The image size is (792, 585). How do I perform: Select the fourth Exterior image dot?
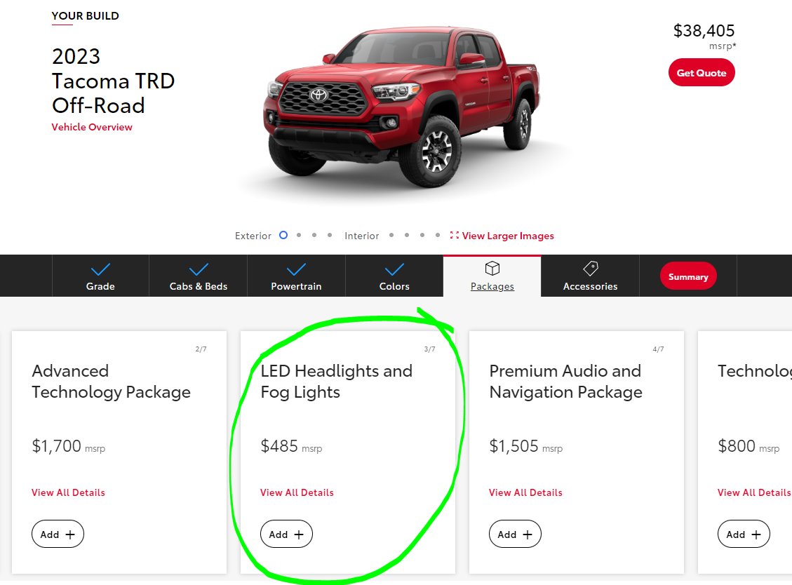[329, 235]
